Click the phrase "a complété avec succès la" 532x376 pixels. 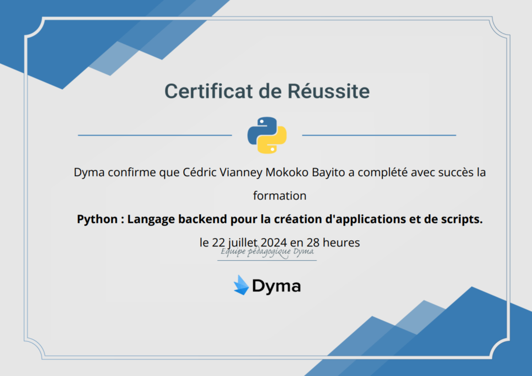tap(416, 173)
